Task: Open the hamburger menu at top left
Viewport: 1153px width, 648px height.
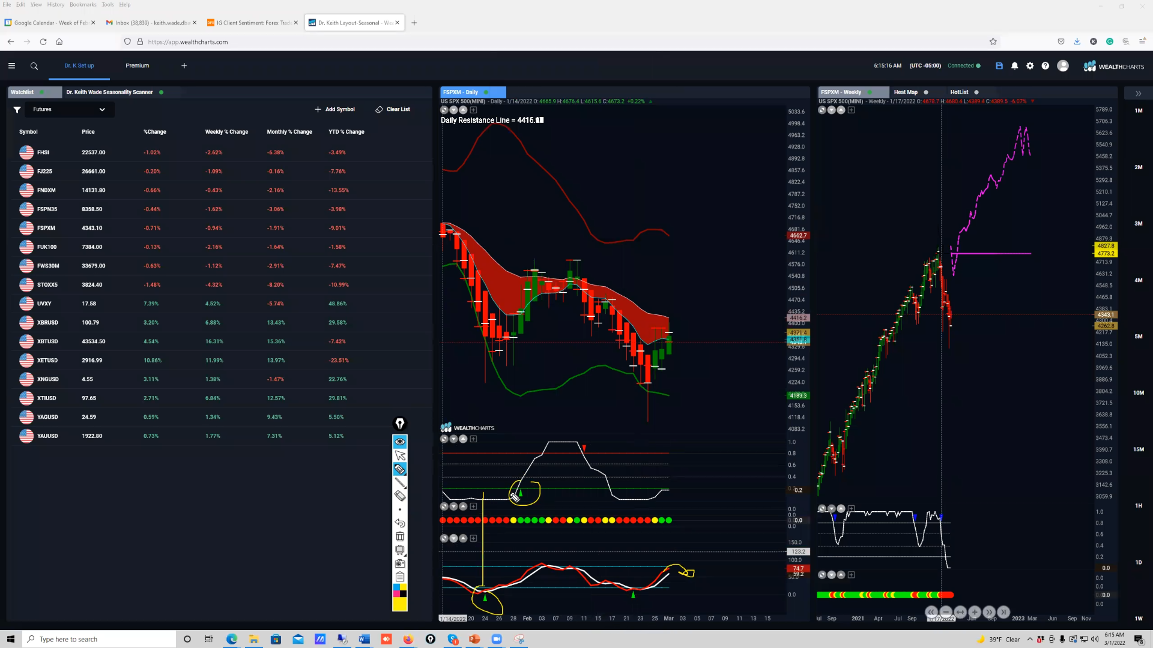Action: click(x=11, y=66)
